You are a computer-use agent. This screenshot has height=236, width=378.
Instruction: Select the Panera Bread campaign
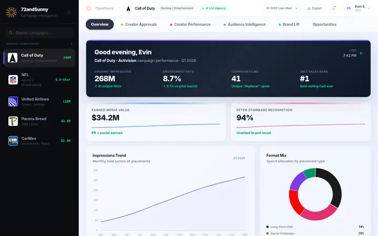coord(39,121)
